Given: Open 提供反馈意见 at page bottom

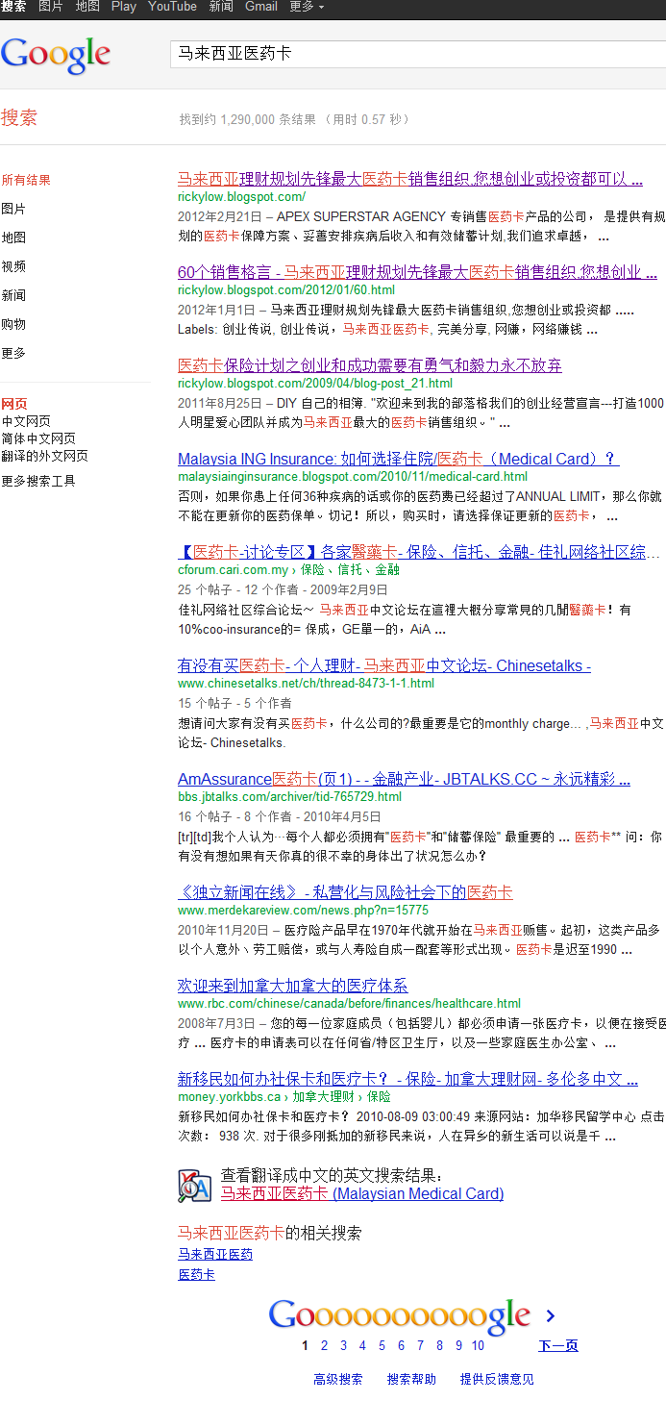Looking at the screenshot, I should point(497,1379).
